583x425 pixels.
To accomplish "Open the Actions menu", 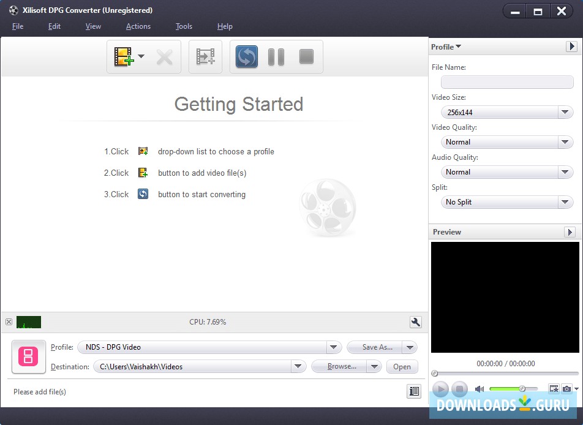I will [x=138, y=26].
